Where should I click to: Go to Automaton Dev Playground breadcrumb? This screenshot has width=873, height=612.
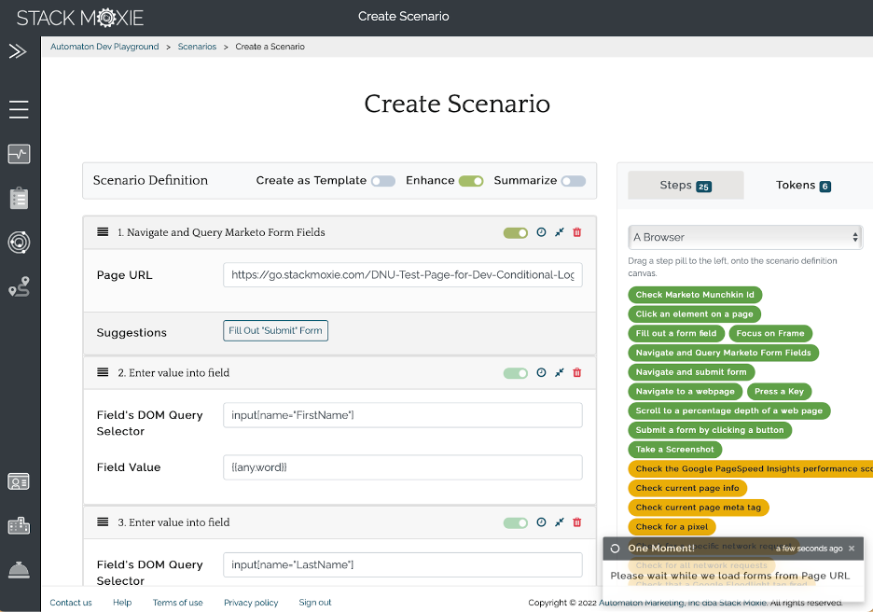(x=104, y=47)
